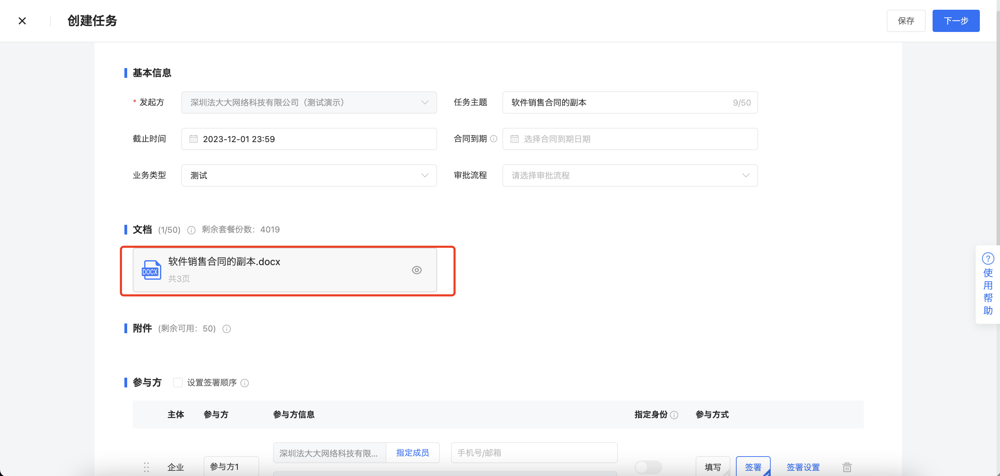
Task: Select the 签署 participation option
Action: click(753, 467)
